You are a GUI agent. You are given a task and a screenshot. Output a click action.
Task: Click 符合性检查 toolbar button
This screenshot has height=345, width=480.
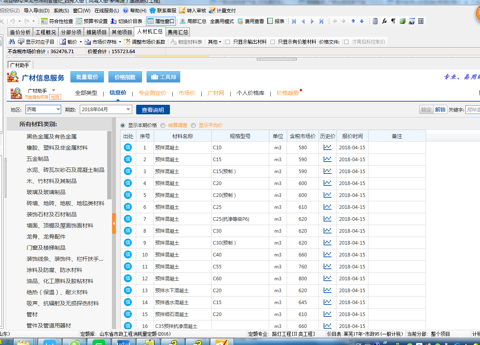57,21
